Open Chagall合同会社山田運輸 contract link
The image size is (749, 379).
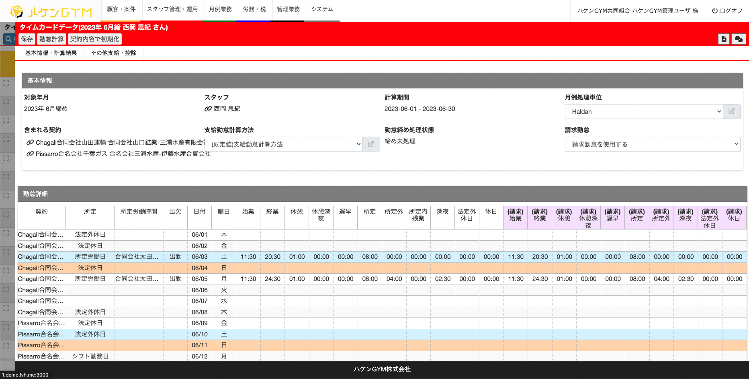120,142
